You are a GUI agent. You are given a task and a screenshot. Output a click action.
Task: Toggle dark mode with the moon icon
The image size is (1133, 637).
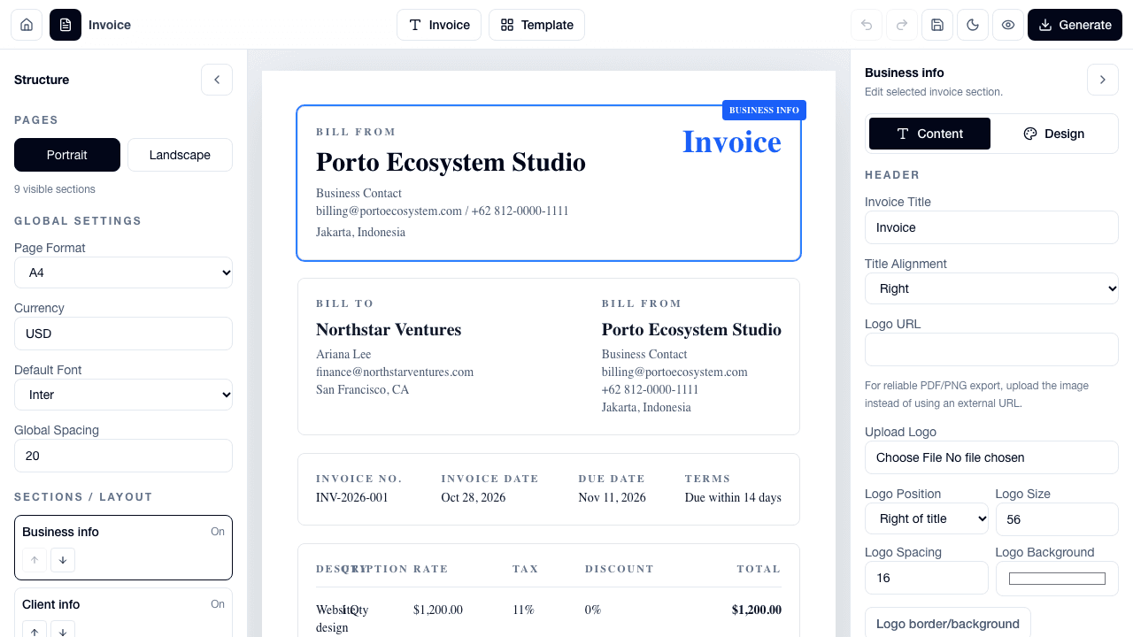[973, 25]
